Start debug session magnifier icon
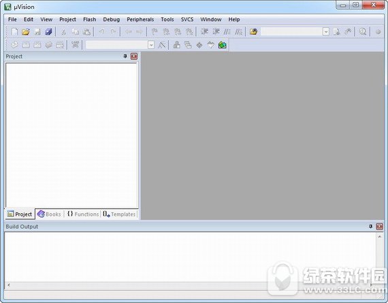Image resolution: width=388 pixels, height=303 pixels. [363, 32]
